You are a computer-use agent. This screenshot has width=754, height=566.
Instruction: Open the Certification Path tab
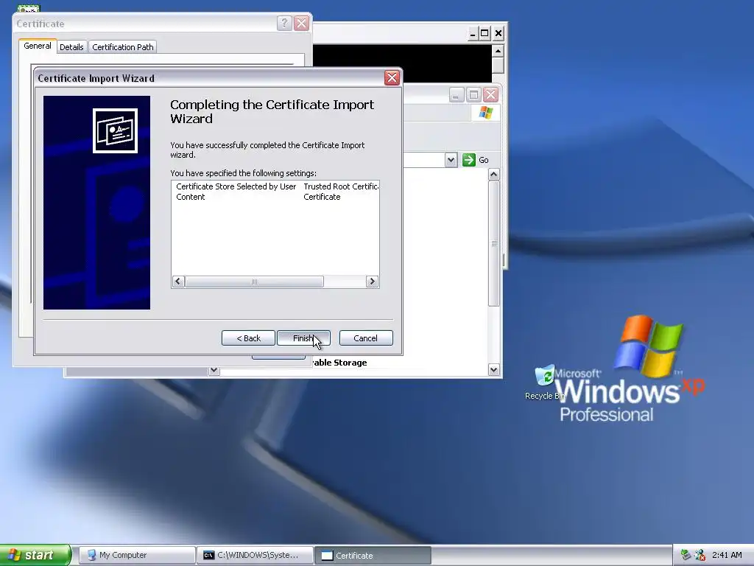point(123,47)
